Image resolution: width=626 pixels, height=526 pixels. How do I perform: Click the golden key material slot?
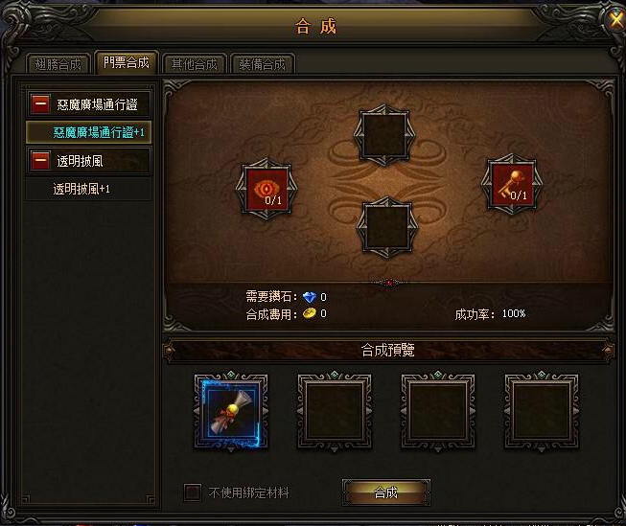pyautogui.click(x=512, y=185)
